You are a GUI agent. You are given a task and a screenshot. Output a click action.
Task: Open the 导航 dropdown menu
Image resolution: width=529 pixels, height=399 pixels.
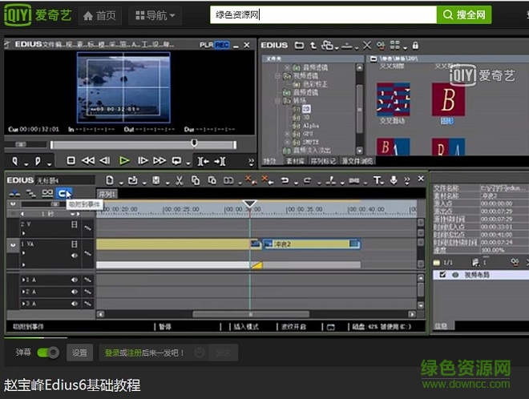tap(155, 15)
